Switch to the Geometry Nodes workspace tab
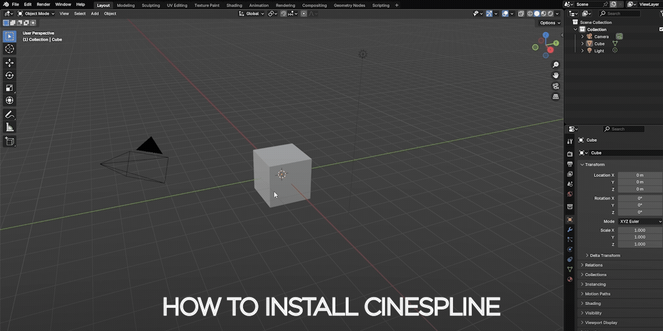This screenshot has height=331, width=663. click(350, 5)
